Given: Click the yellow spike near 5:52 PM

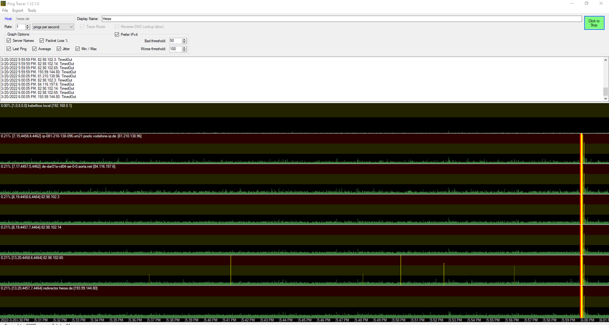Looking at the screenshot, I should pos(444,274).
